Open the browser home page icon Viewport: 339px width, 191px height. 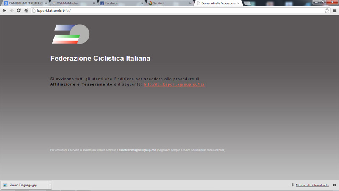[x=26, y=11]
